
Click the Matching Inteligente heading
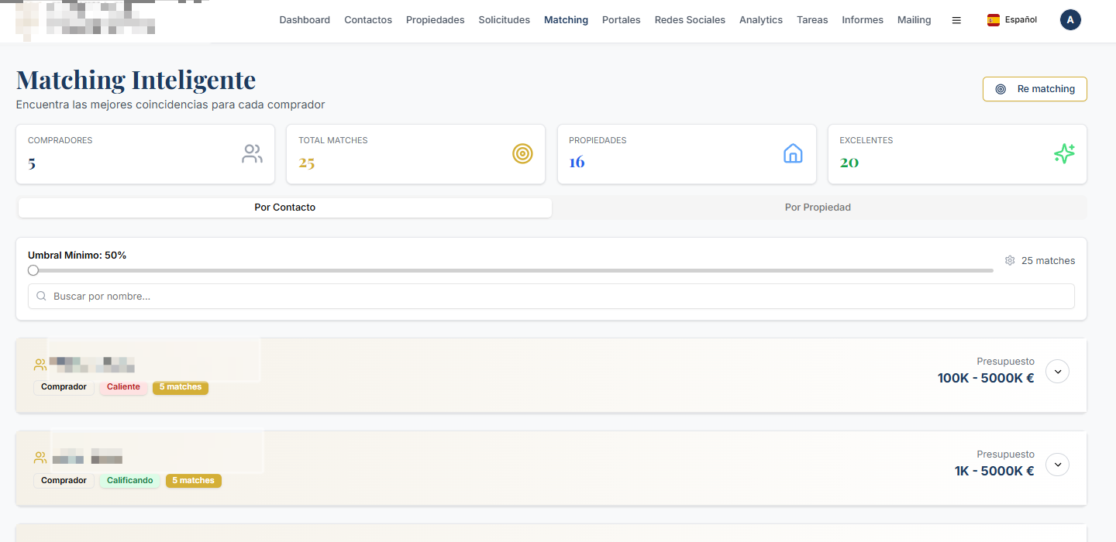pyautogui.click(x=136, y=80)
